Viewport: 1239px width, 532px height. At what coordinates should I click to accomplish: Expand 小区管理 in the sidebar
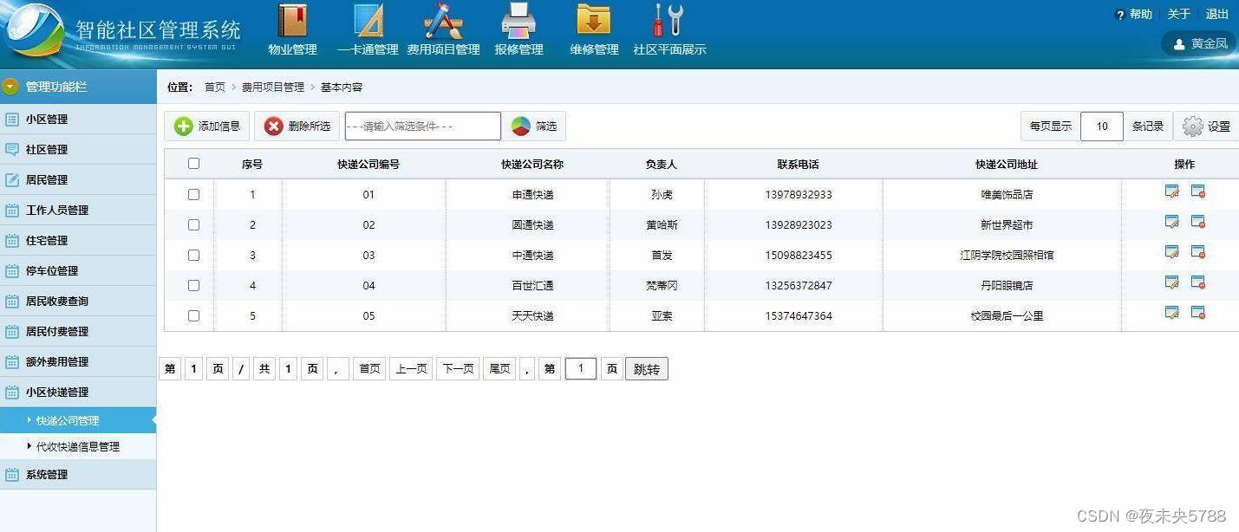point(78,119)
